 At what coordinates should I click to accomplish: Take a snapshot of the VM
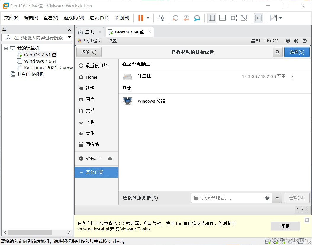175,18
